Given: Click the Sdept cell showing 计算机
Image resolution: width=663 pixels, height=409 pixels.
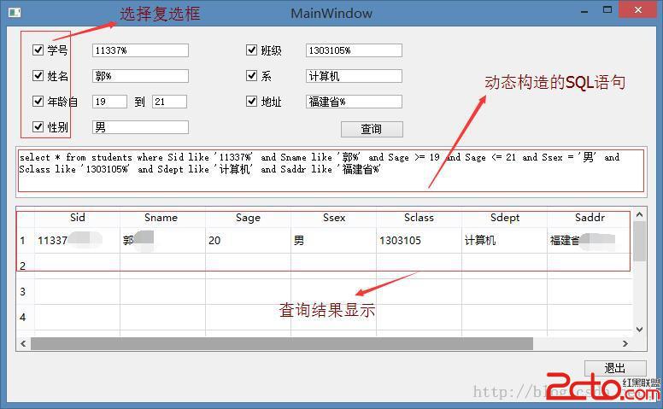Looking at the screenshot, I should coord(504,241).
